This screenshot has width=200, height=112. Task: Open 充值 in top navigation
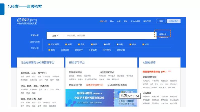(119, 21)
